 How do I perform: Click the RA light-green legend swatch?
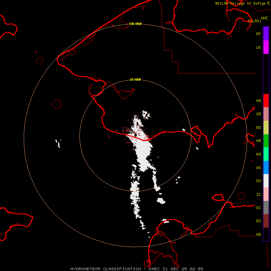(x=266, y=154)
